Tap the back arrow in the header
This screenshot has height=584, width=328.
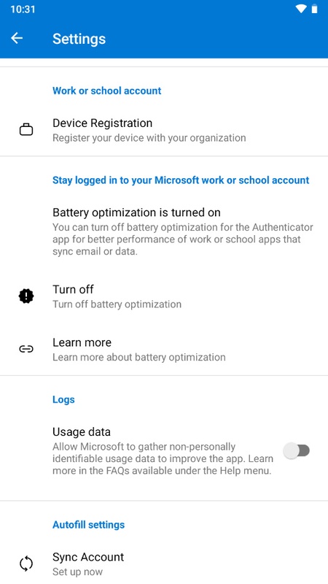17,38
